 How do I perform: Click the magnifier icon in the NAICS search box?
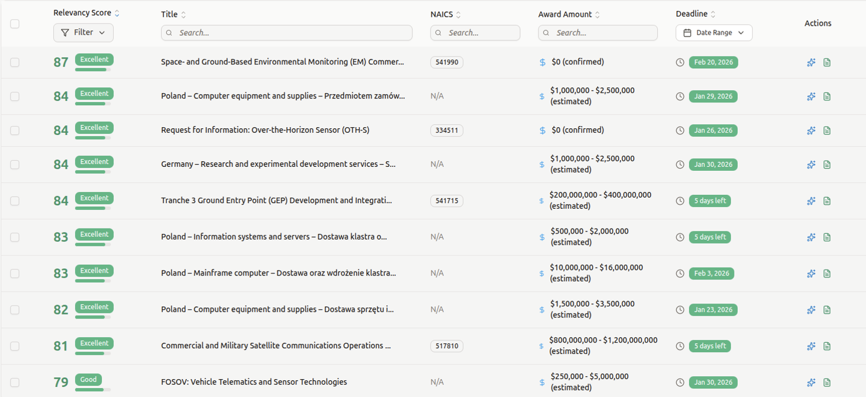[x=438, y=33]
